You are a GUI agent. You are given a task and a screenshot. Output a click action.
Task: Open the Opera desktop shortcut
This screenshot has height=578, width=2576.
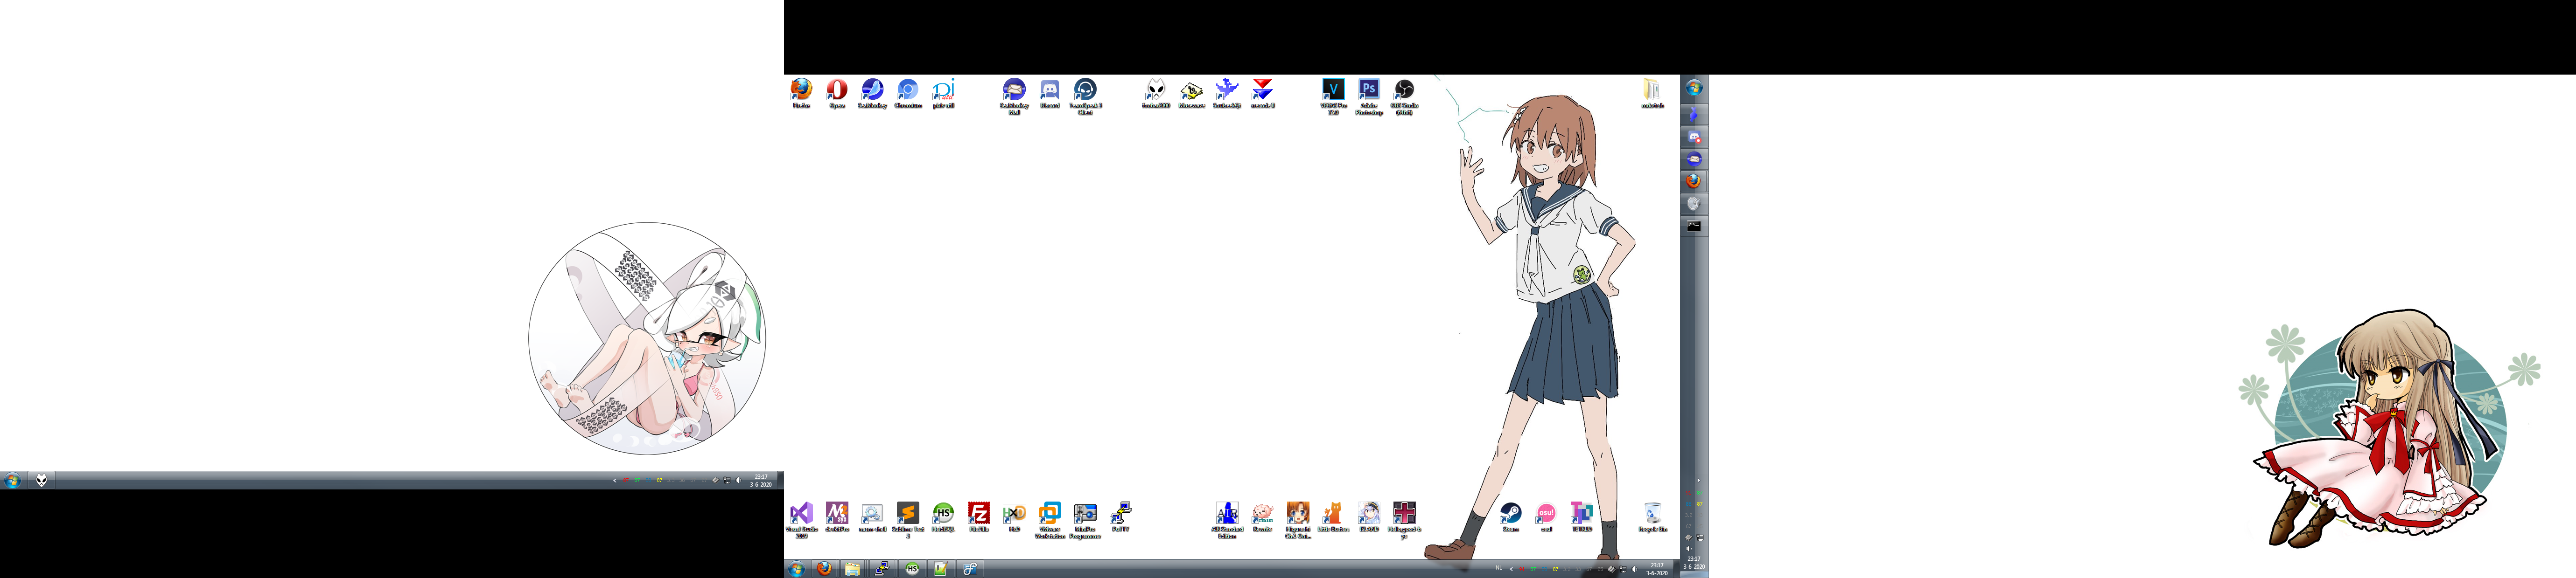coord(837,94)
